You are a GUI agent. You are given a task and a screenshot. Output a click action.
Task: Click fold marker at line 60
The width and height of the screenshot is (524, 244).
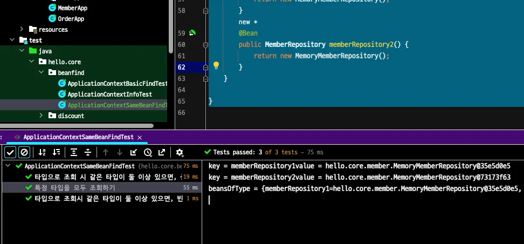(205, 44)
